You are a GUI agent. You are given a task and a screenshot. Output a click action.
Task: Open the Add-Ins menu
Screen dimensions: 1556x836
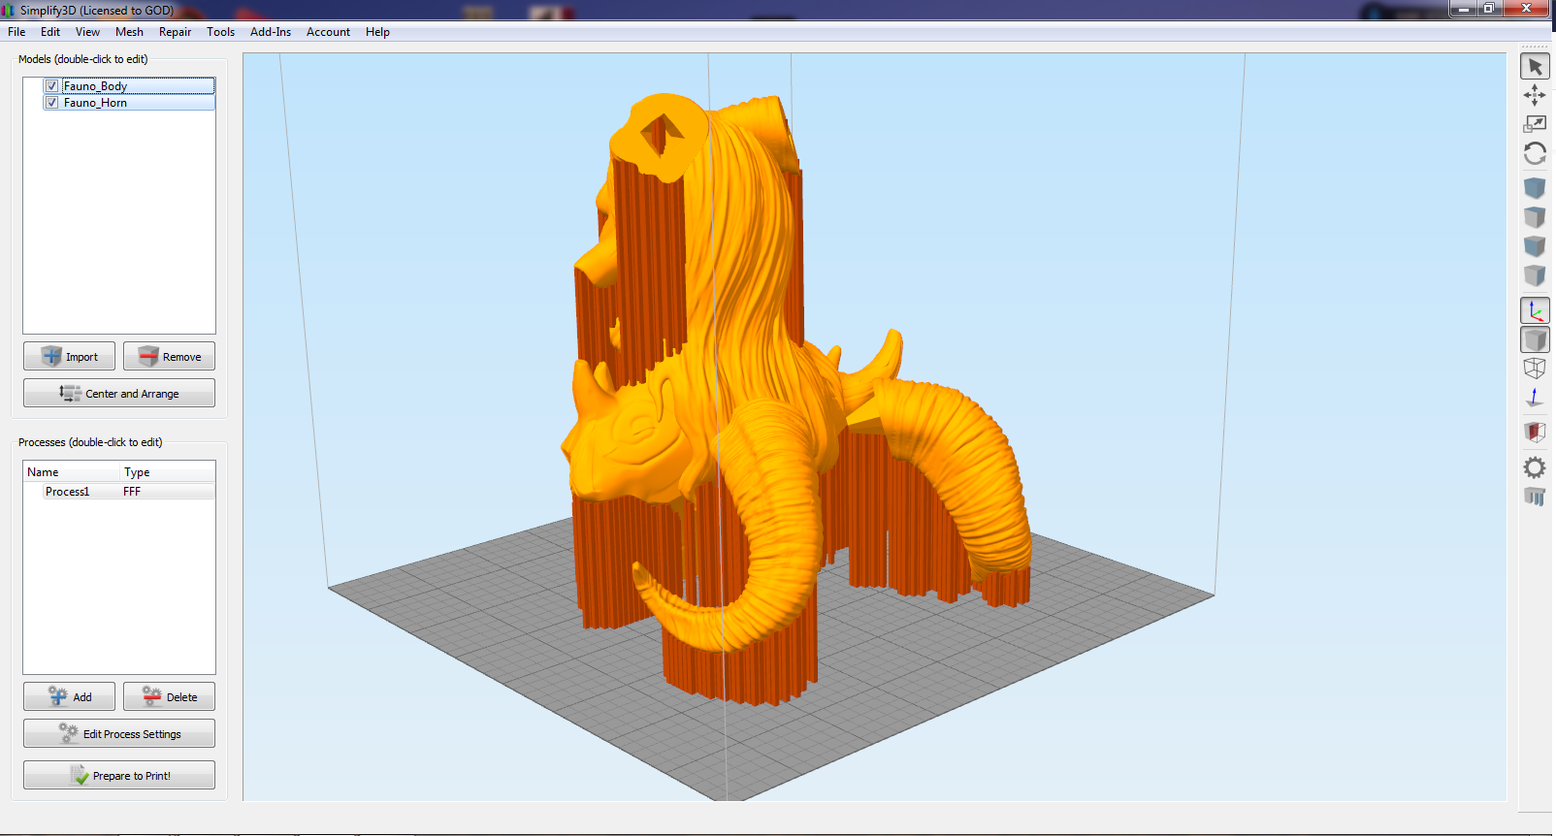click(271, 32)
